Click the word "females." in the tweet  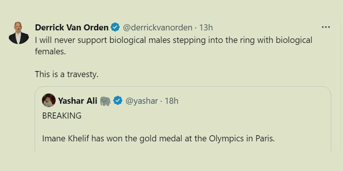click(x=50, y=51)
